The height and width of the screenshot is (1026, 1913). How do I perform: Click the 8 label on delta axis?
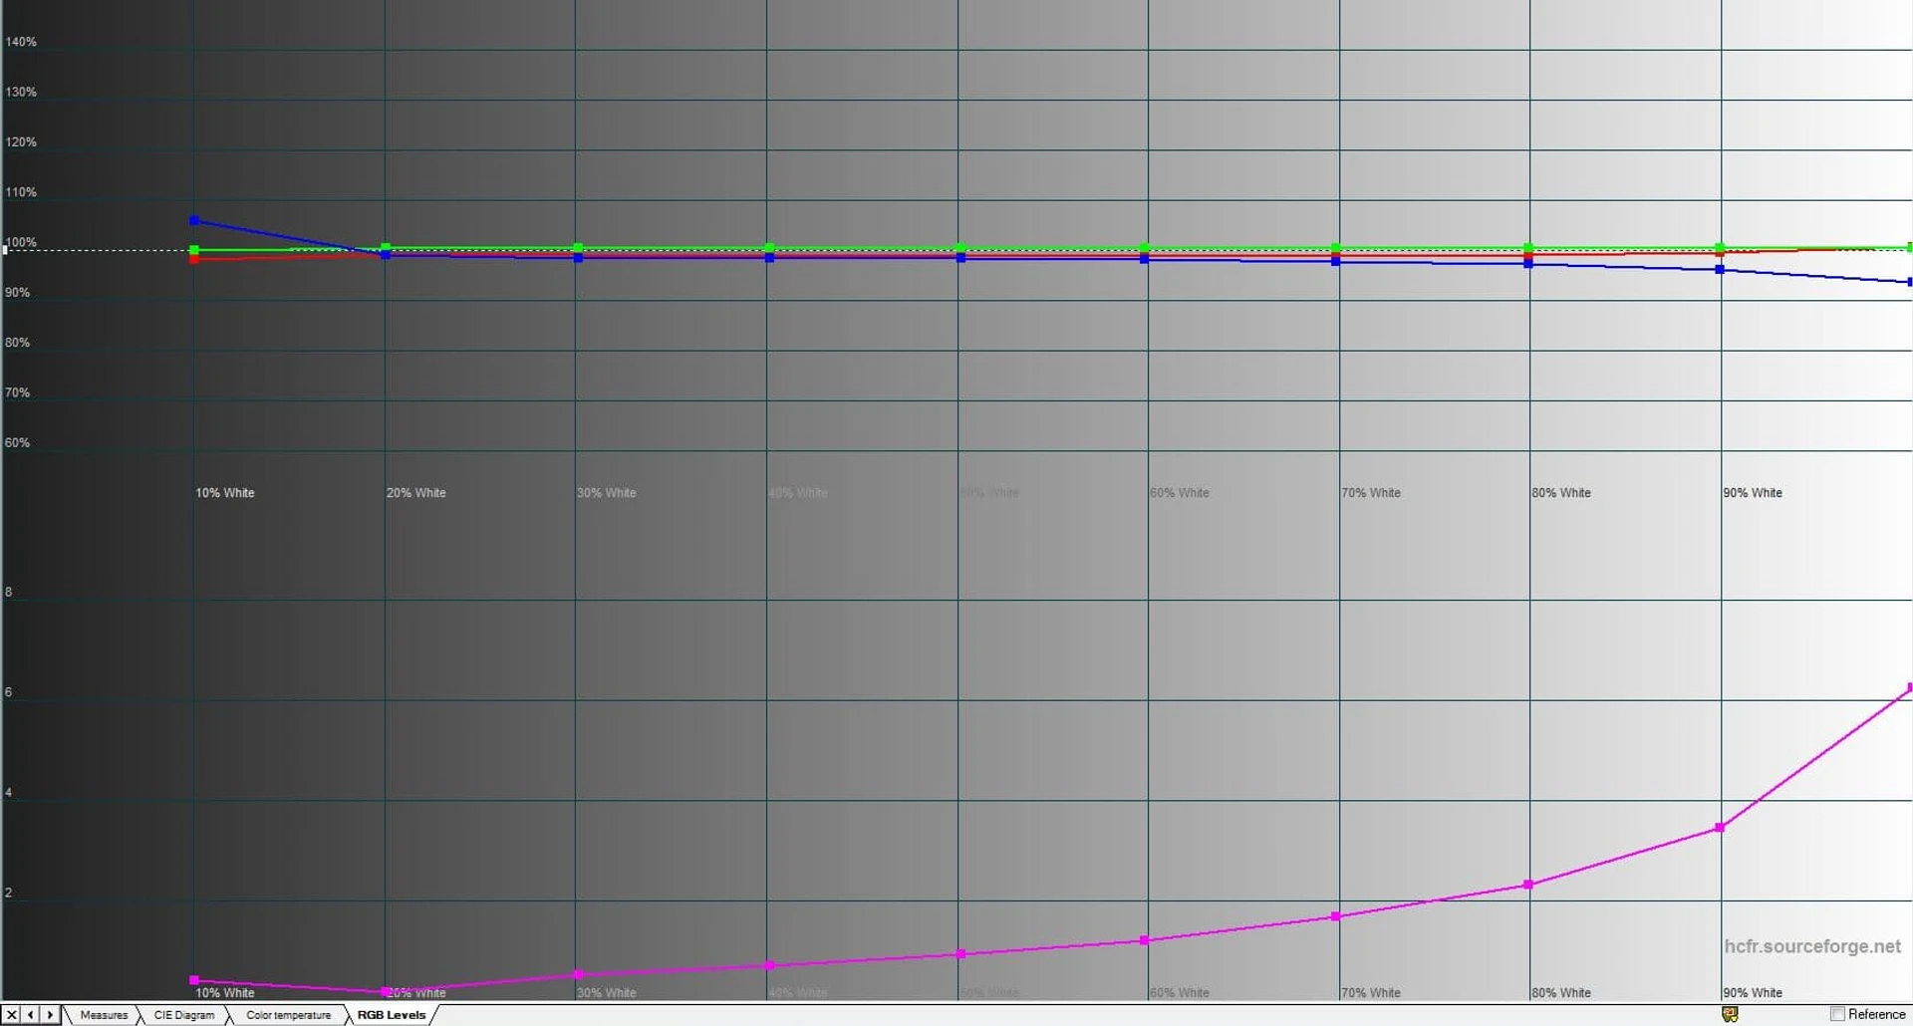pyautogui.click(x=9, y=592)
